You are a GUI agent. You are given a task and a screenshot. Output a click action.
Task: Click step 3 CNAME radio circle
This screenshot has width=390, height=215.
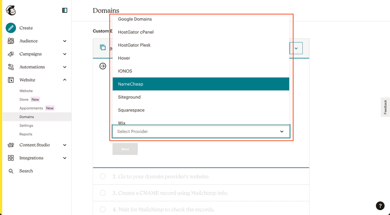point(103,193)
